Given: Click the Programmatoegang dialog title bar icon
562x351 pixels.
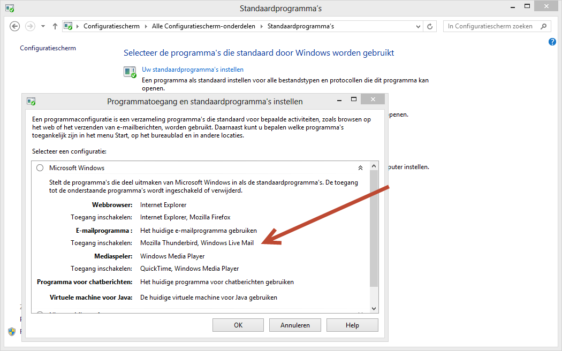Looking at the screenshot, I should point(32,101).
